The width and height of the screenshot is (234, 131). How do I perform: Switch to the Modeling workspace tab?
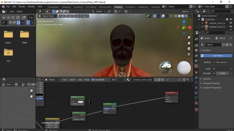point(66,7)
